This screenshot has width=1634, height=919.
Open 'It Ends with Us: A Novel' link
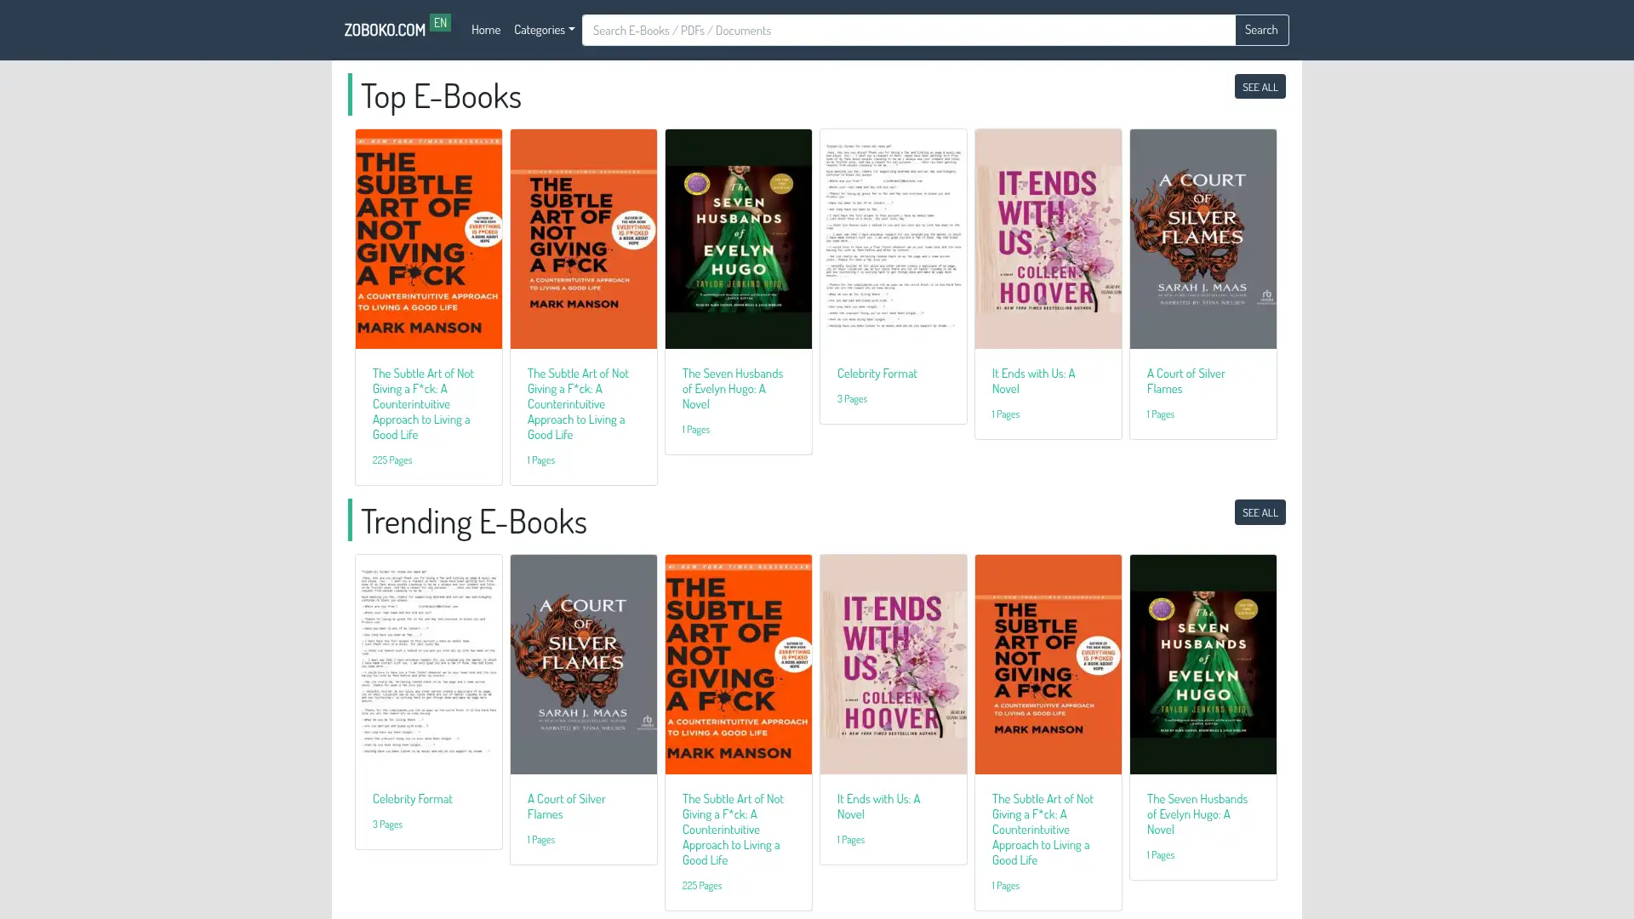point(1032,380)
